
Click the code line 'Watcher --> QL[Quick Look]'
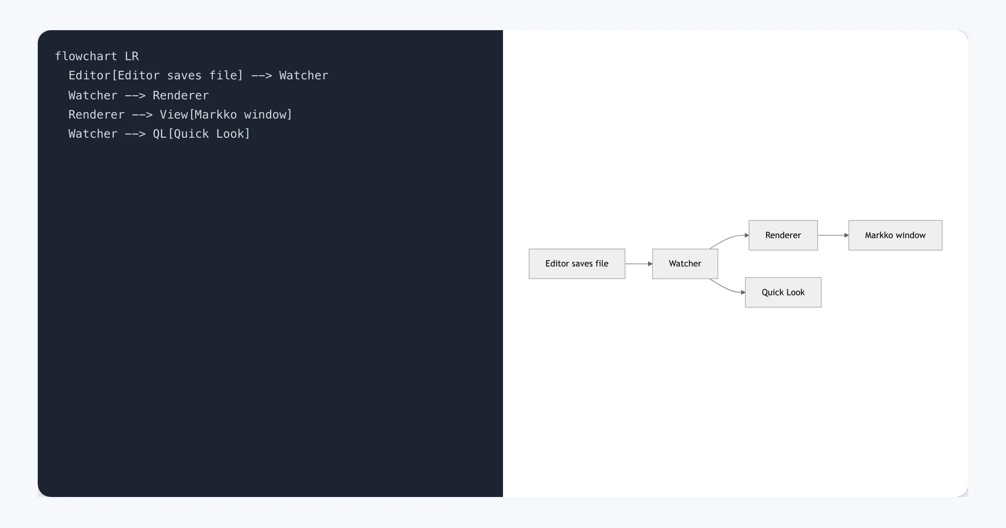coord(159,134)
